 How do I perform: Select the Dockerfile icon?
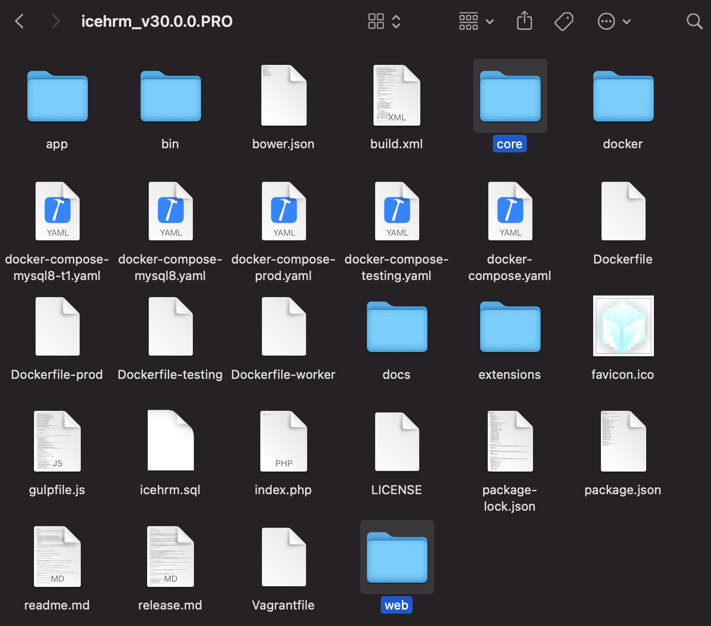point(623,211)
